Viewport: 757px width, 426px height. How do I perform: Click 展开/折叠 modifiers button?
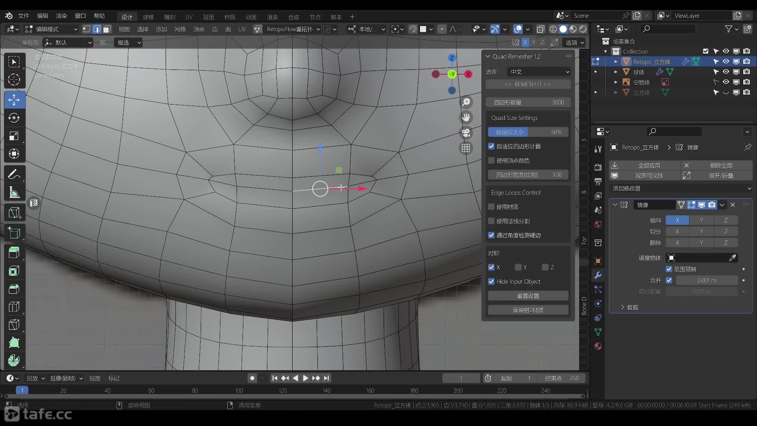[x=717, y=176]
